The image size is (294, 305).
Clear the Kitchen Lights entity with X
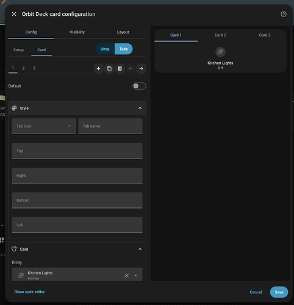pyautogui.click(x=126, y=276)
